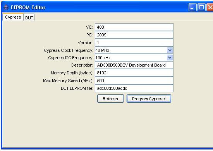Click the 'DUT EEPROM file:' label

coord(77,88)
